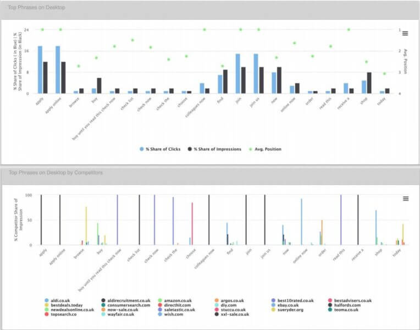This screenshot has height=330, width=420.
Task: Click the tall purple bar above 'read this'
Action: [341, 220]
